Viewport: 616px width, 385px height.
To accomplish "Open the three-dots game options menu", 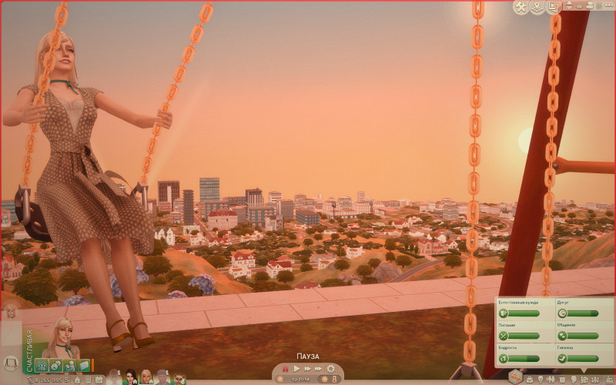I will coord(609,5).
